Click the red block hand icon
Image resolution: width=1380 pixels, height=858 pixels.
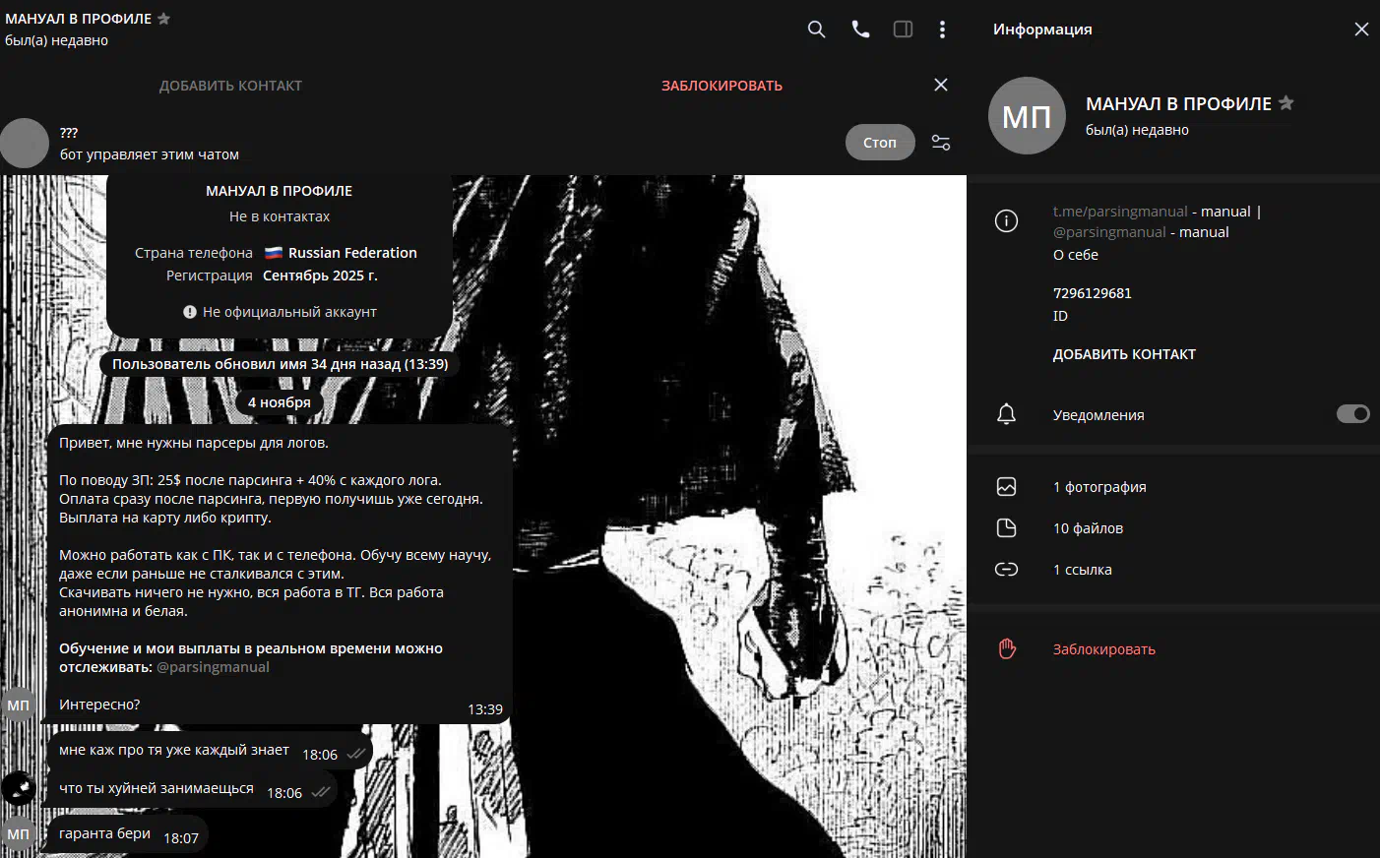[x=1006, y=649]
